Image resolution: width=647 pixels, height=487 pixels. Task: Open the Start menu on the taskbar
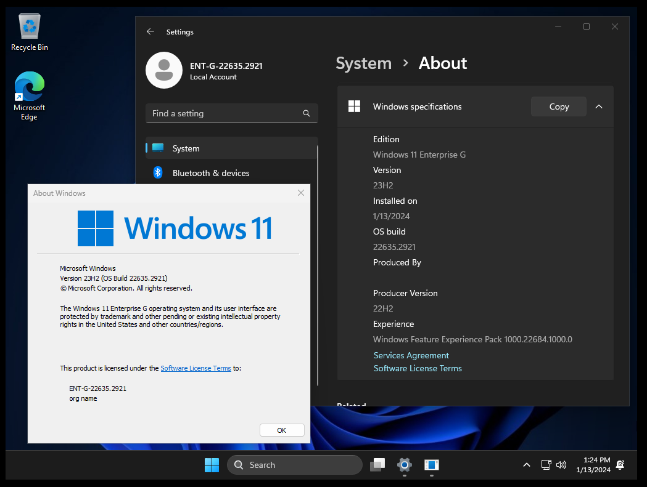pos(212,465)
